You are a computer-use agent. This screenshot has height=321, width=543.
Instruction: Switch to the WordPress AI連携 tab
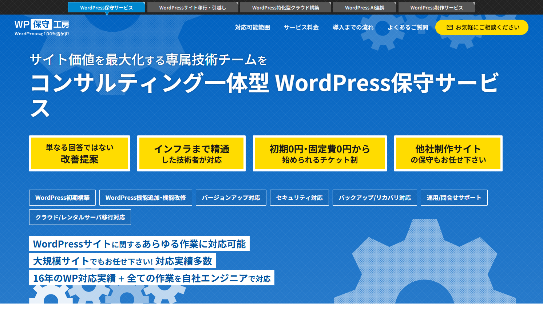click(x=364, y=7)
